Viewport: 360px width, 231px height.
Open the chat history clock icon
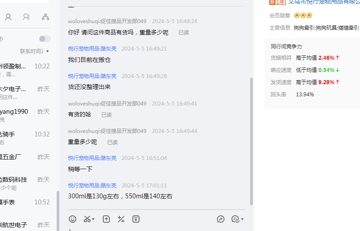pos(235,219)
